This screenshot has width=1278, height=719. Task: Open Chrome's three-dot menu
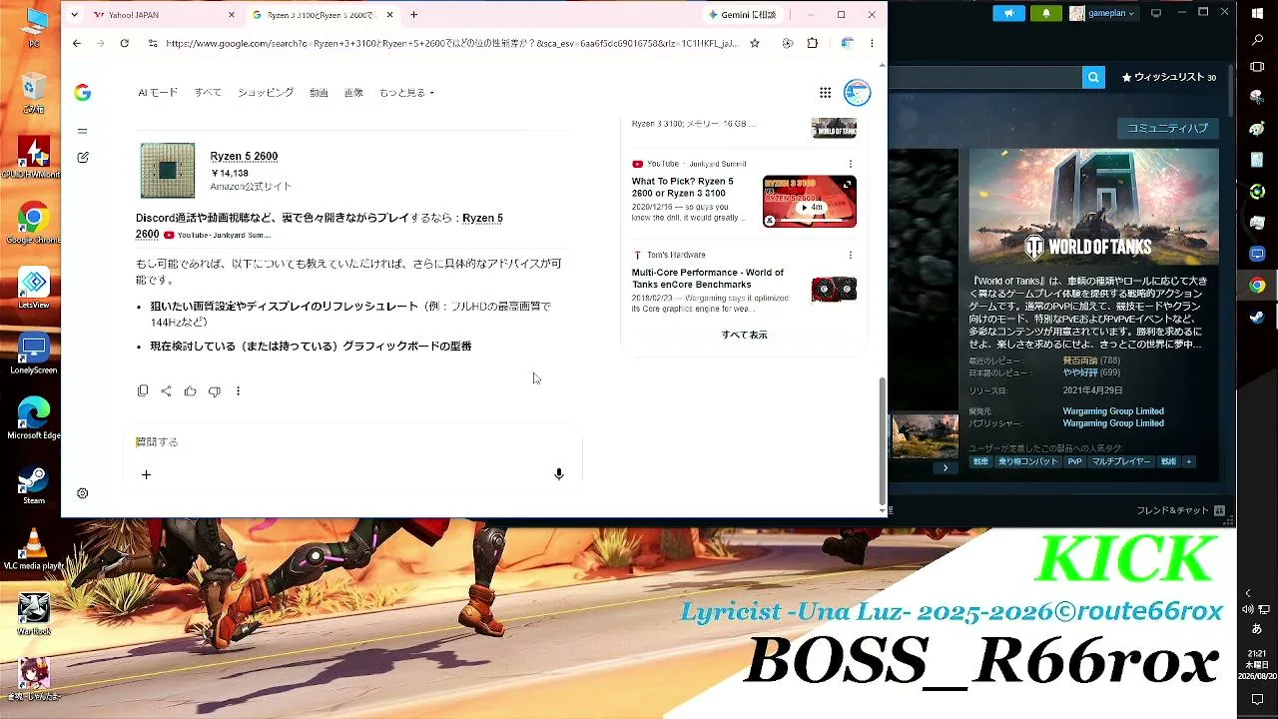872,43
